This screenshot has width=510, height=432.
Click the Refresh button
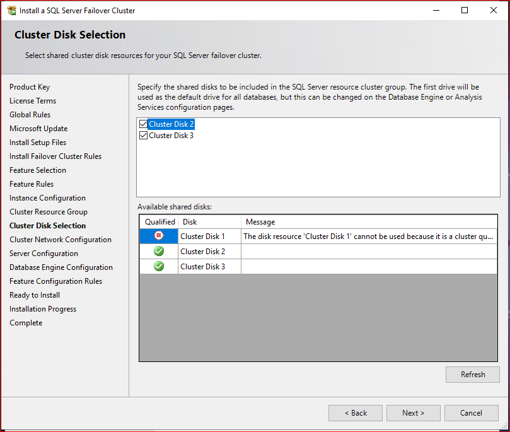coord(473,375)
